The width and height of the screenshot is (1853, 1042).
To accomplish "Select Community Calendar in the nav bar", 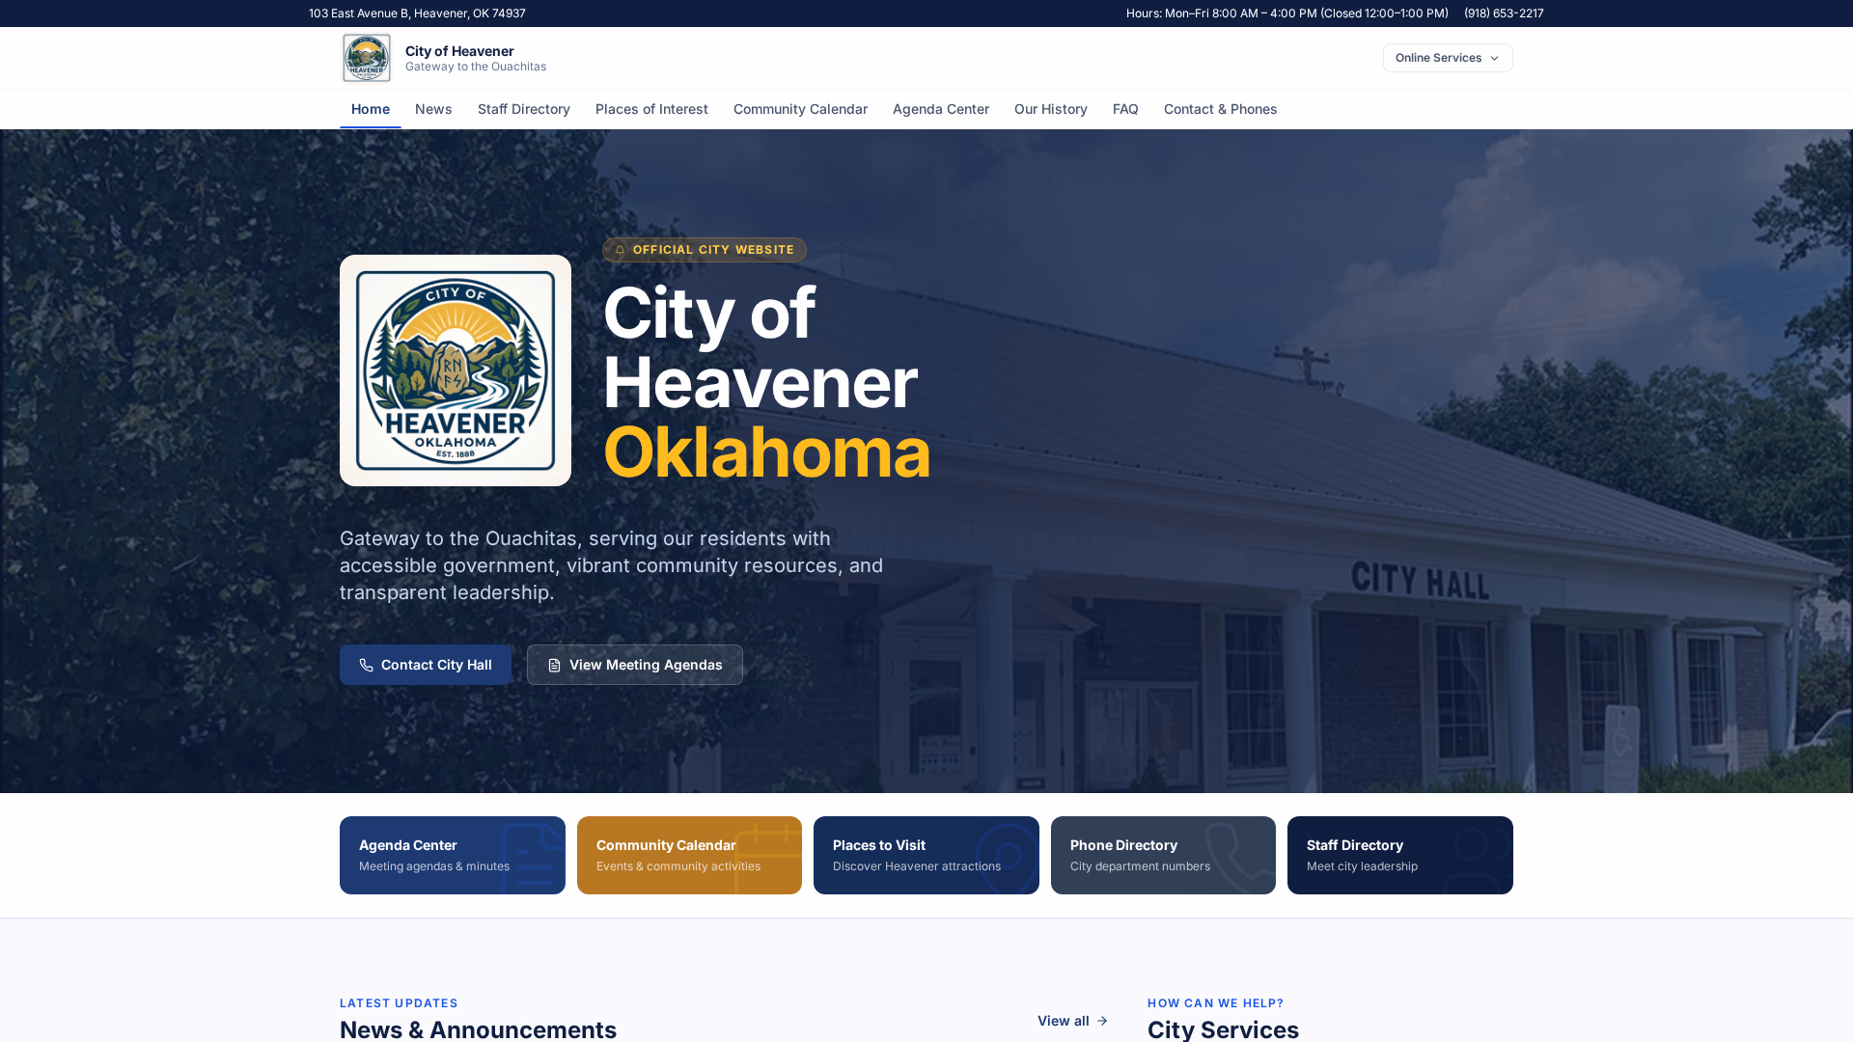I will [x=800, y=109].
